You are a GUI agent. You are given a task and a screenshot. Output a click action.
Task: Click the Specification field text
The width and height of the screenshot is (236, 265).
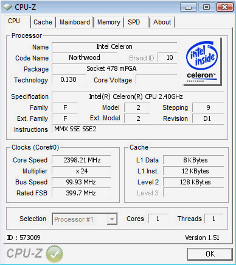click(x=136, y=96)
